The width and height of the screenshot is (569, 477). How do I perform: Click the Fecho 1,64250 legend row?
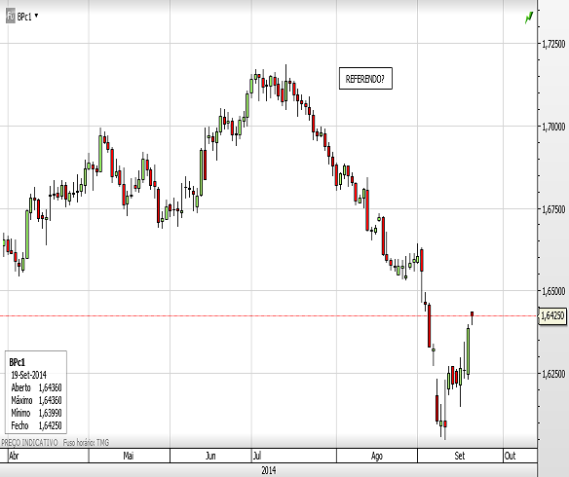(36, 425)
